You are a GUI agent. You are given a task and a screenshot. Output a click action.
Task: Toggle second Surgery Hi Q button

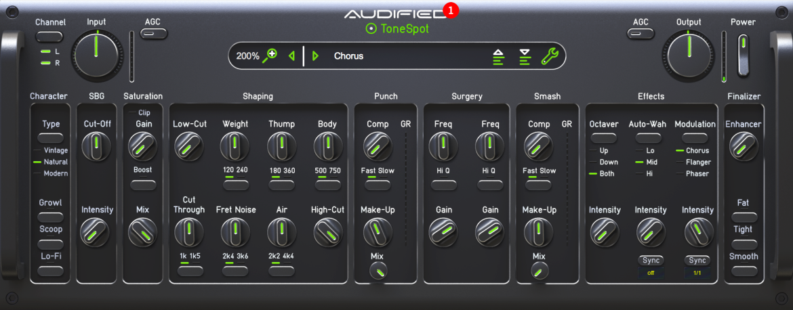pos(489,185)
